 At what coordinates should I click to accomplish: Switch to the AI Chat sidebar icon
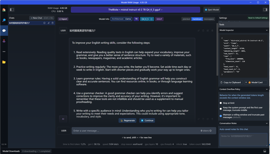[x=4, y=31]
